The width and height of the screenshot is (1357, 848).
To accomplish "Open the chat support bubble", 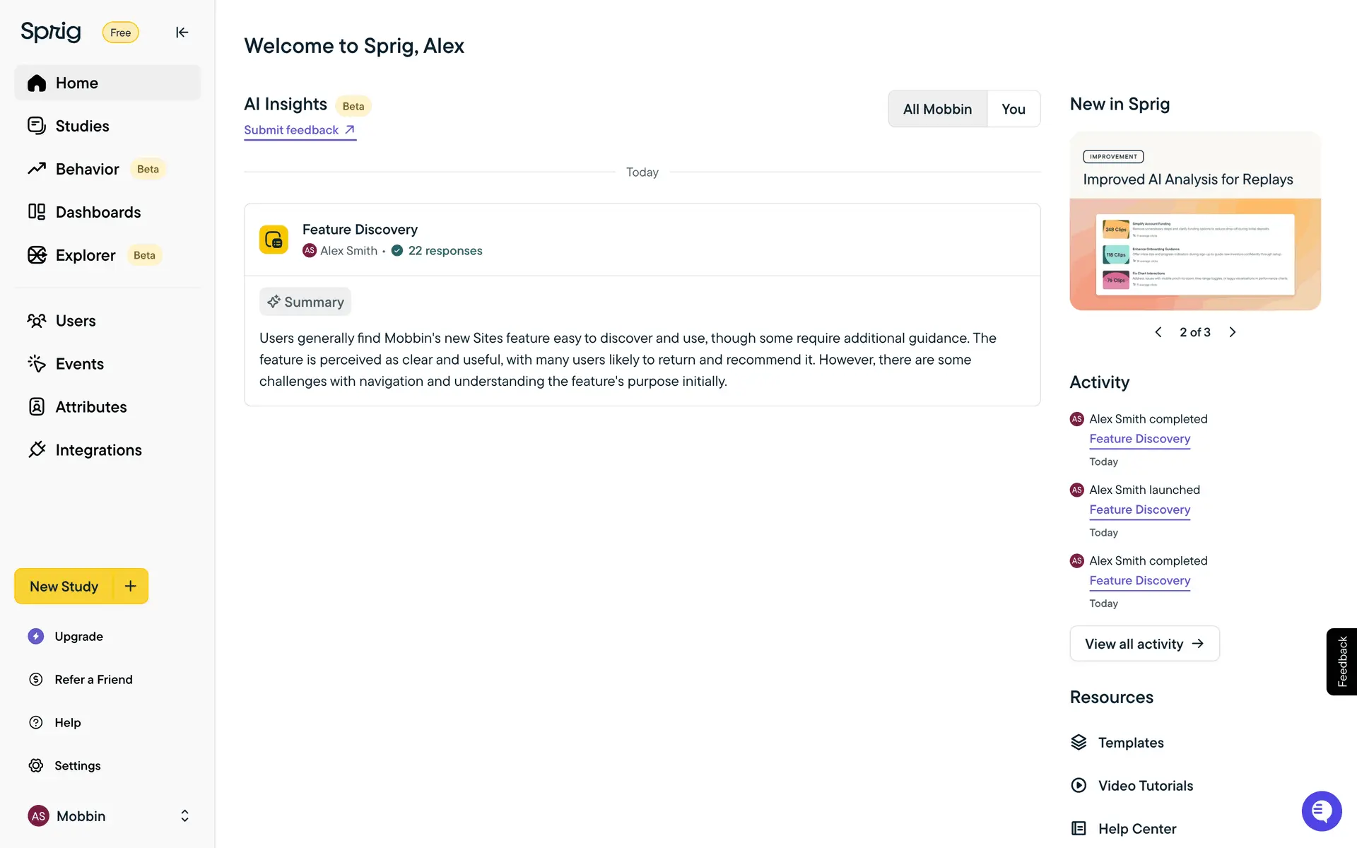I will [x=1321, y=811].
